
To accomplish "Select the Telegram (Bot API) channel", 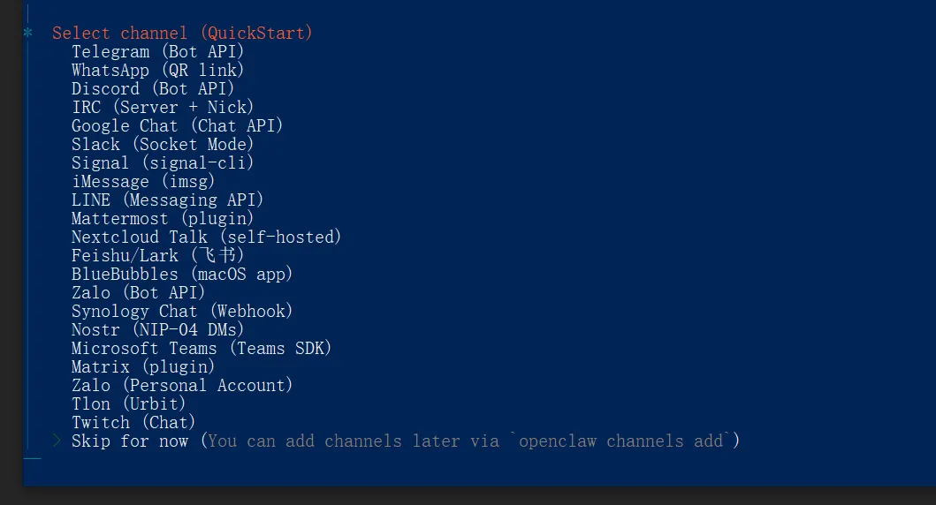I will pyautogui.click(x=157, y=52).
